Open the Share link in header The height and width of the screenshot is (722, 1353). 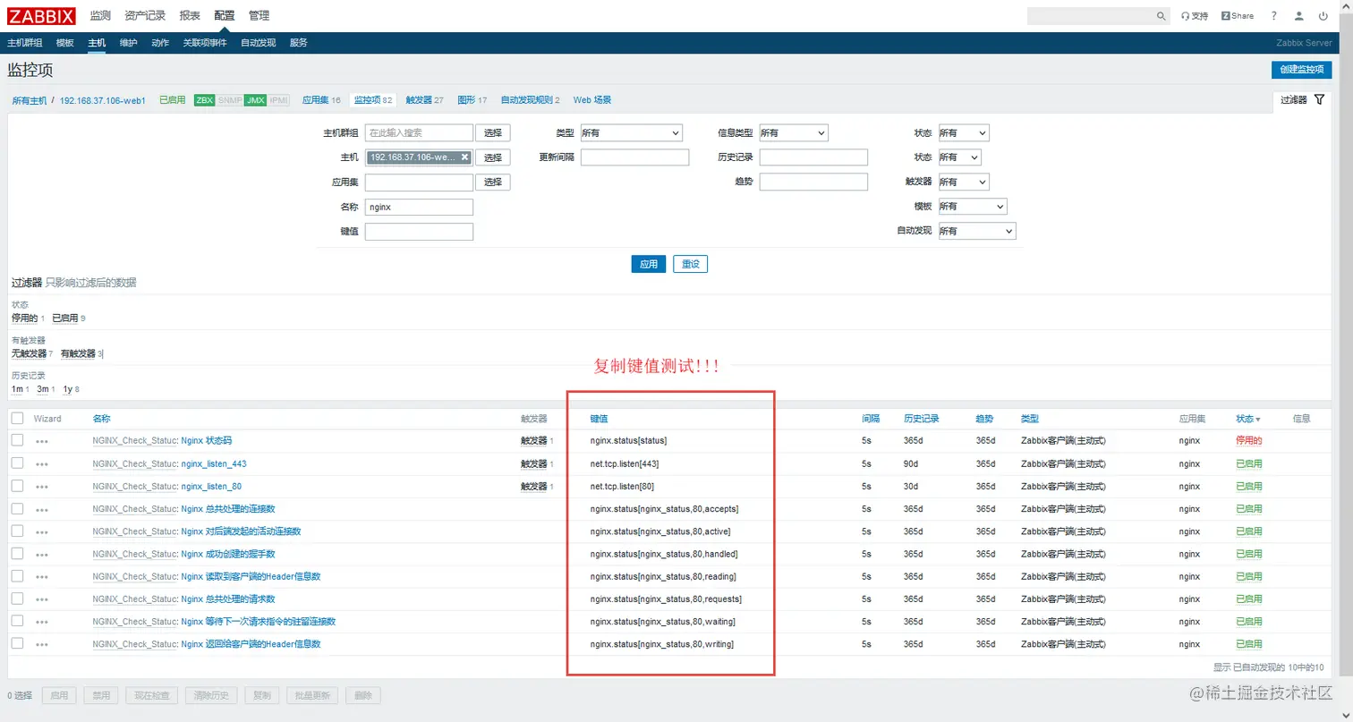1238,16
